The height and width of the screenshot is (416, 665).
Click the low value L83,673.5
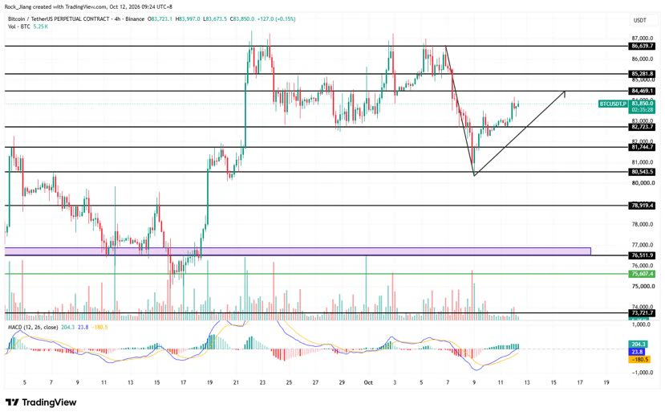(215, 19)
